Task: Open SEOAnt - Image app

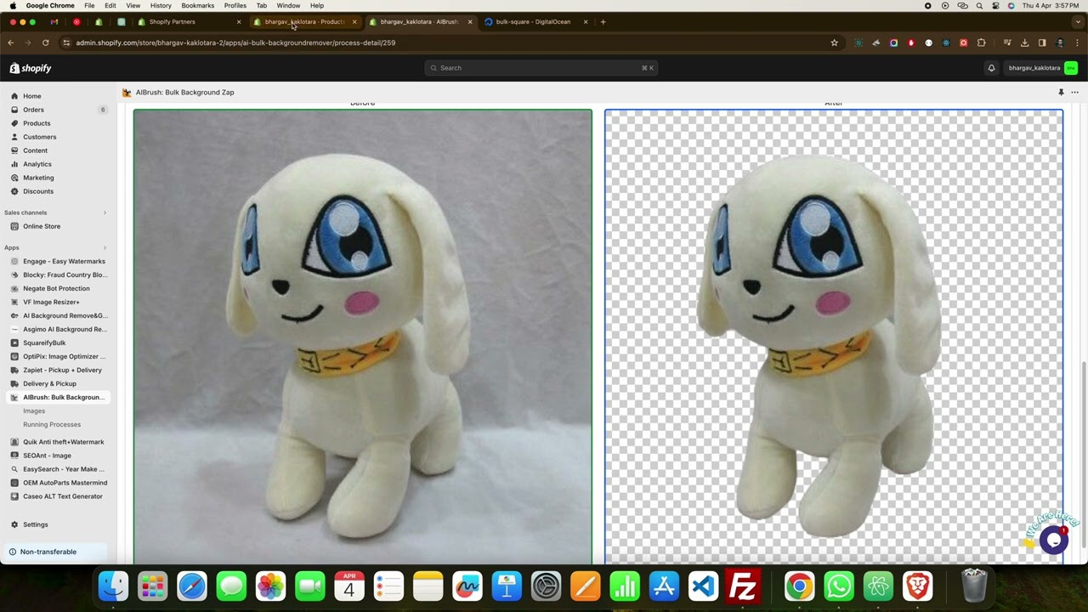Action: coord(47,456)
